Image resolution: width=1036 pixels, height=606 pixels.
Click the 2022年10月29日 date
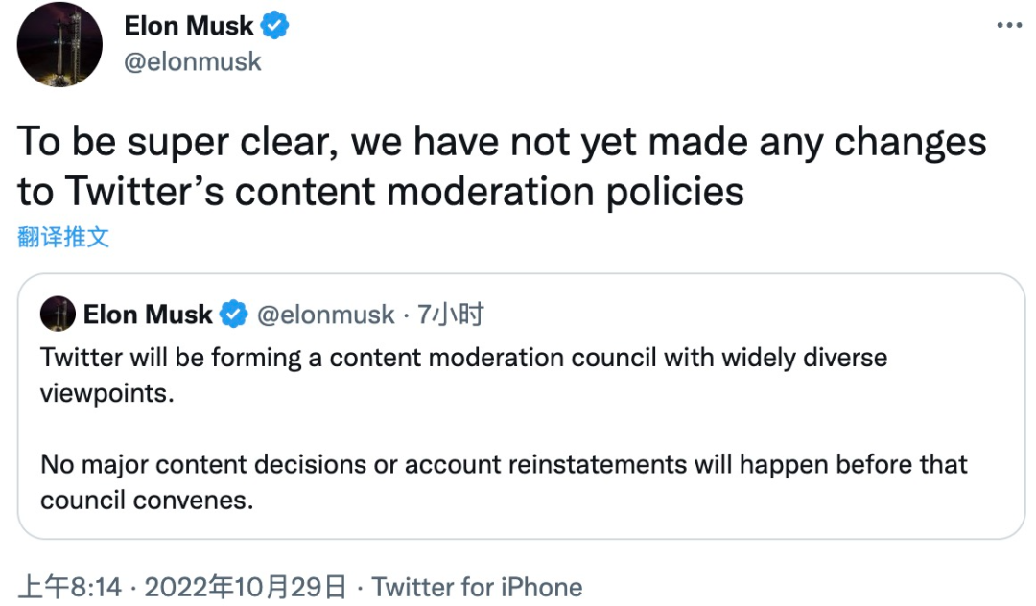pos(245,587)
